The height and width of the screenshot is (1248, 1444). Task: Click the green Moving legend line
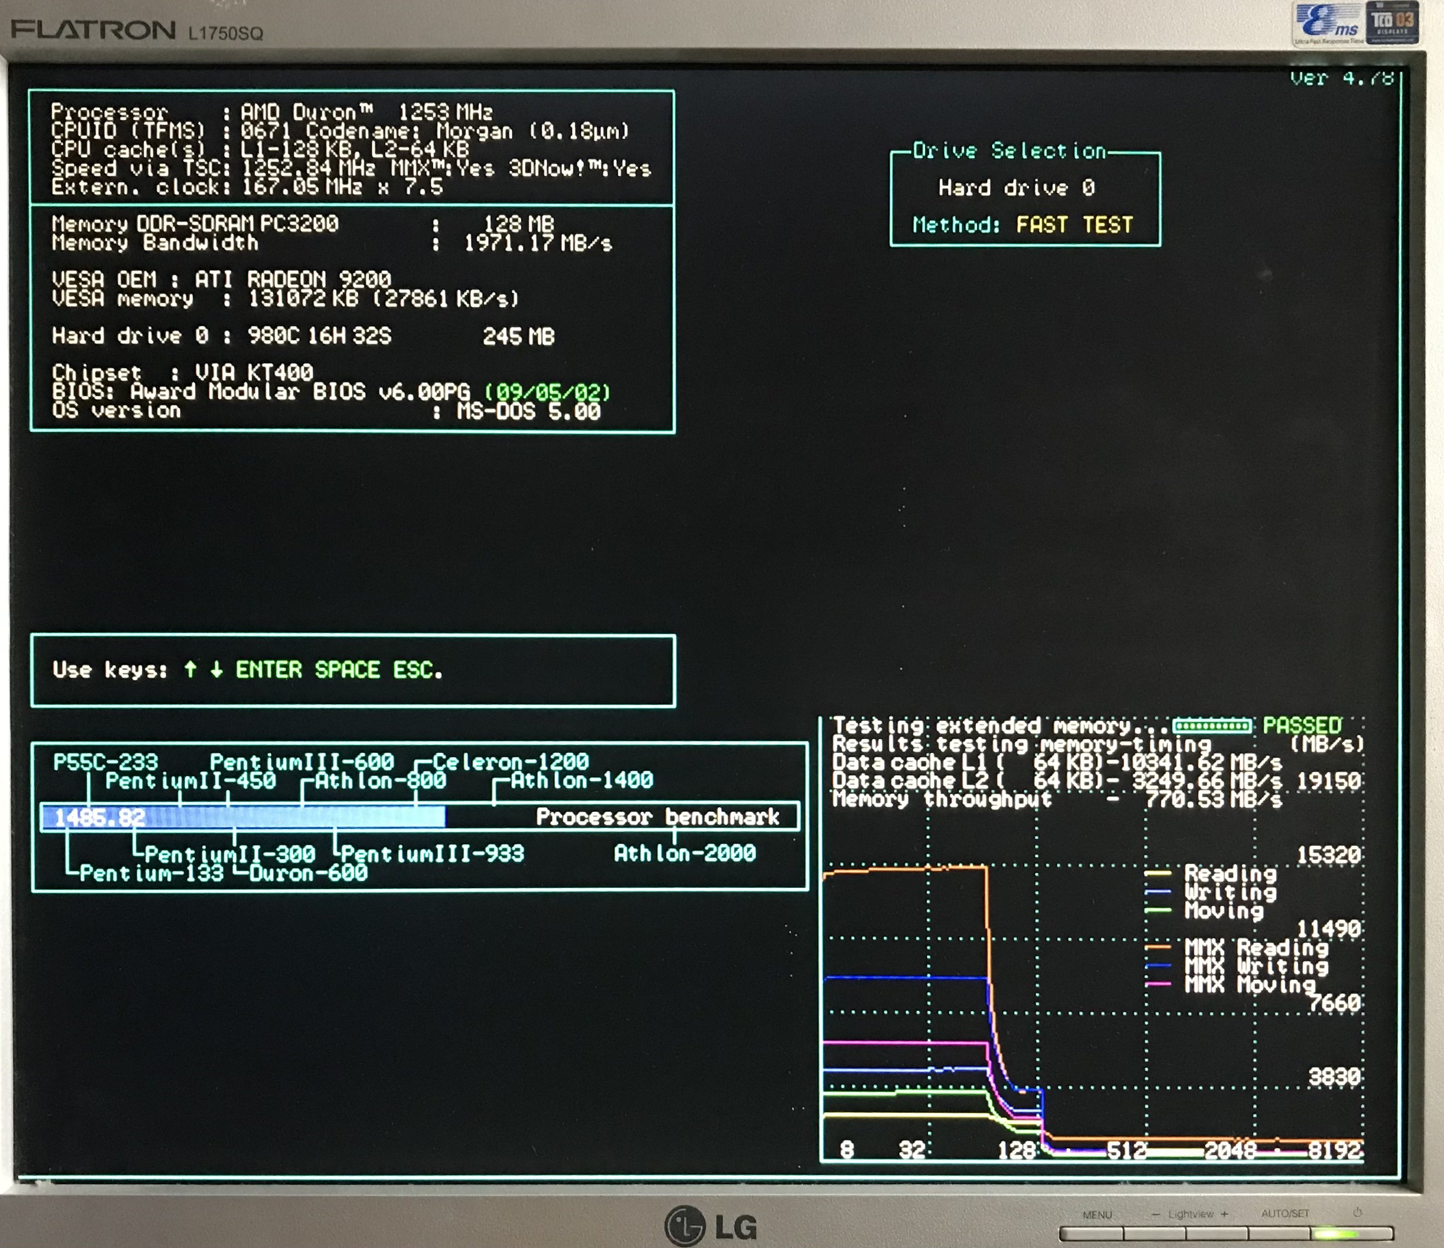point(1158,910)
